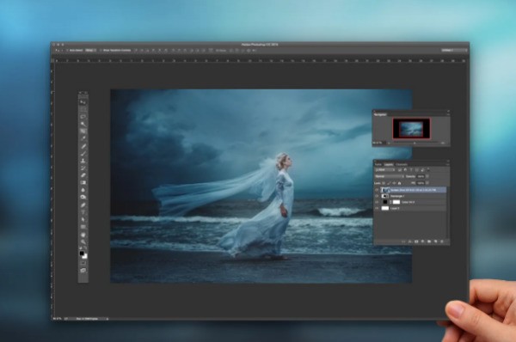Switch to the Layers tab
This screenshot has width=516, height=342.
click(x=389, y=164)
